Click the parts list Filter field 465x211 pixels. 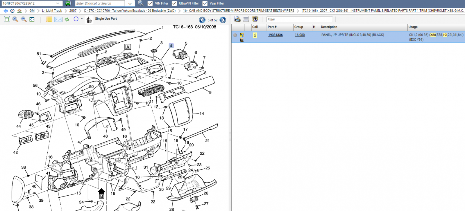pos(300,19)
